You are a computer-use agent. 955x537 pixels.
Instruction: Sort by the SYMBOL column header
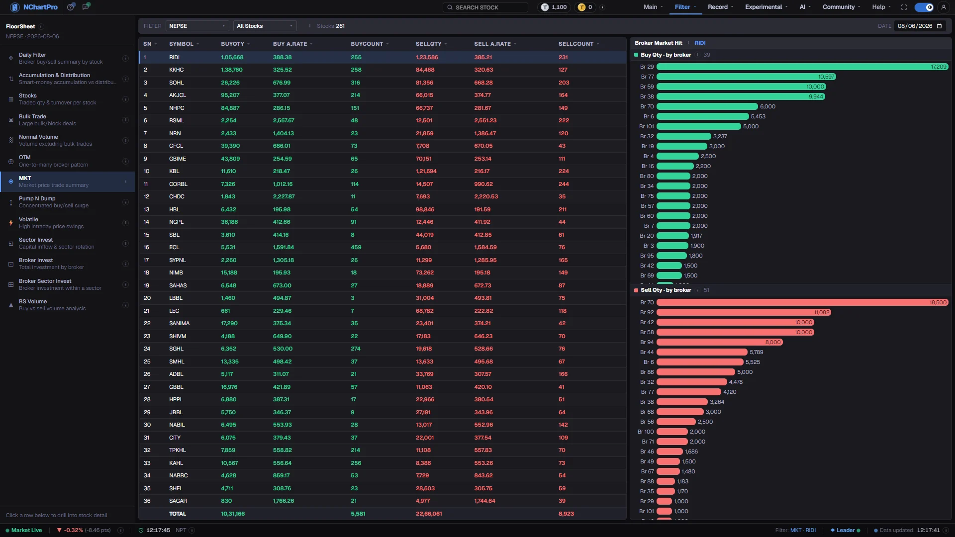184,44
